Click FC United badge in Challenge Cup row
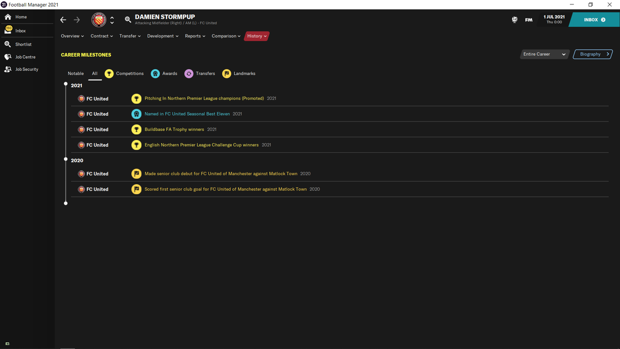 tap(81, 145)
